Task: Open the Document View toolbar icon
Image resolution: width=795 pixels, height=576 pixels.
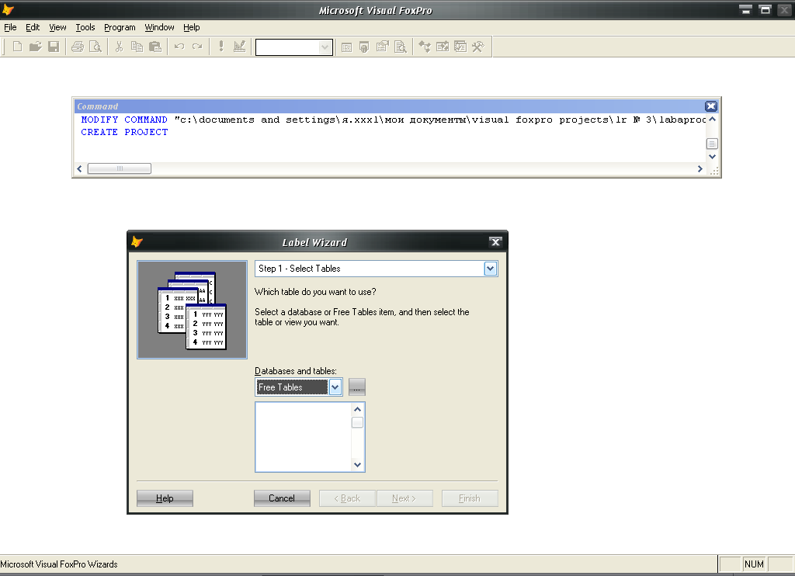Action: [401, 47]
